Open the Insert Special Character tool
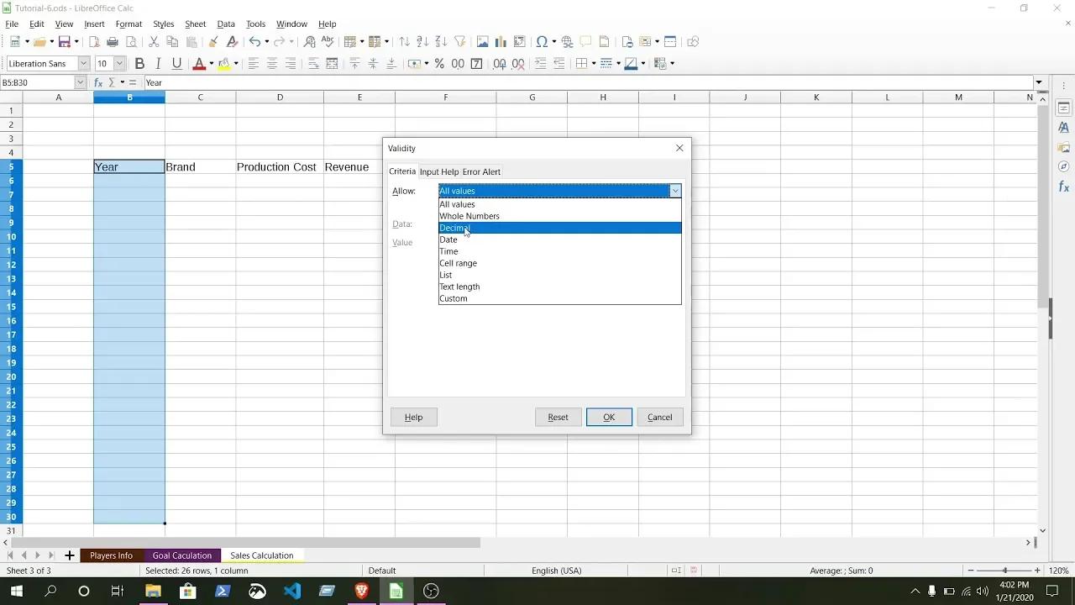The image size is (1075, 605). pos(541,41)
